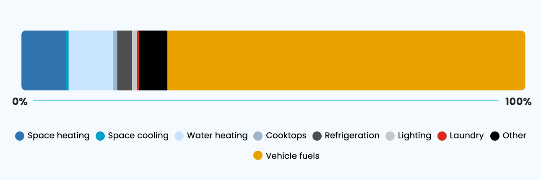Select the dark gray Refrigeration bar segment

[x=125, y=60]
